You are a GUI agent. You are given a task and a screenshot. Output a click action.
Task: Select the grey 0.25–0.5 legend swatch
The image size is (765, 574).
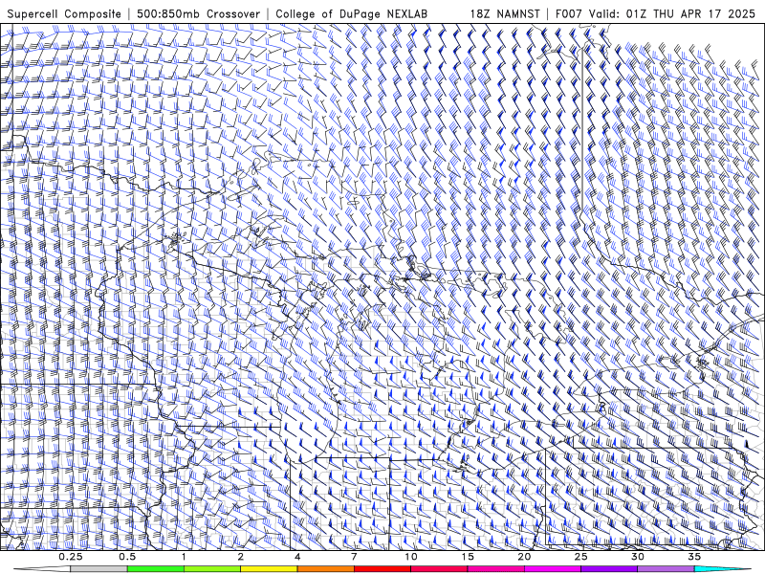click(98, 569)
